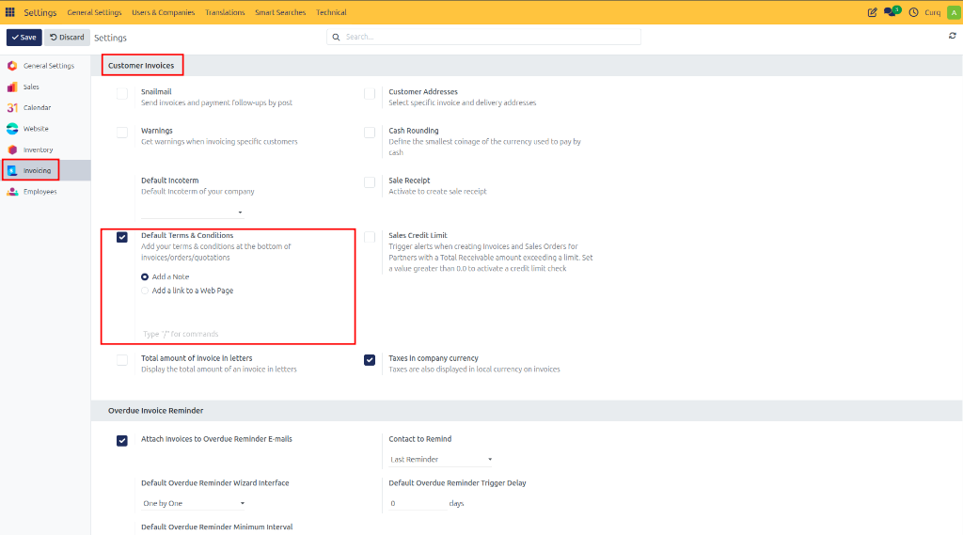Click the Settings app title
963x535 pixels.
point(39,12)
